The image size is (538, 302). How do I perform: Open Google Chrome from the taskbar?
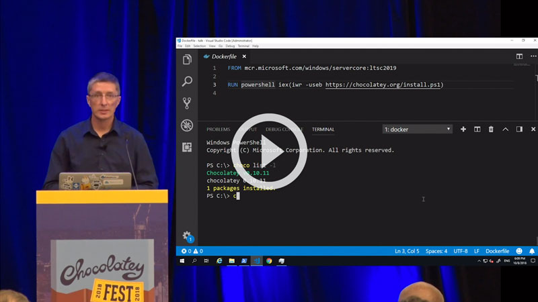pyautogui.click(x=269, y=261)
